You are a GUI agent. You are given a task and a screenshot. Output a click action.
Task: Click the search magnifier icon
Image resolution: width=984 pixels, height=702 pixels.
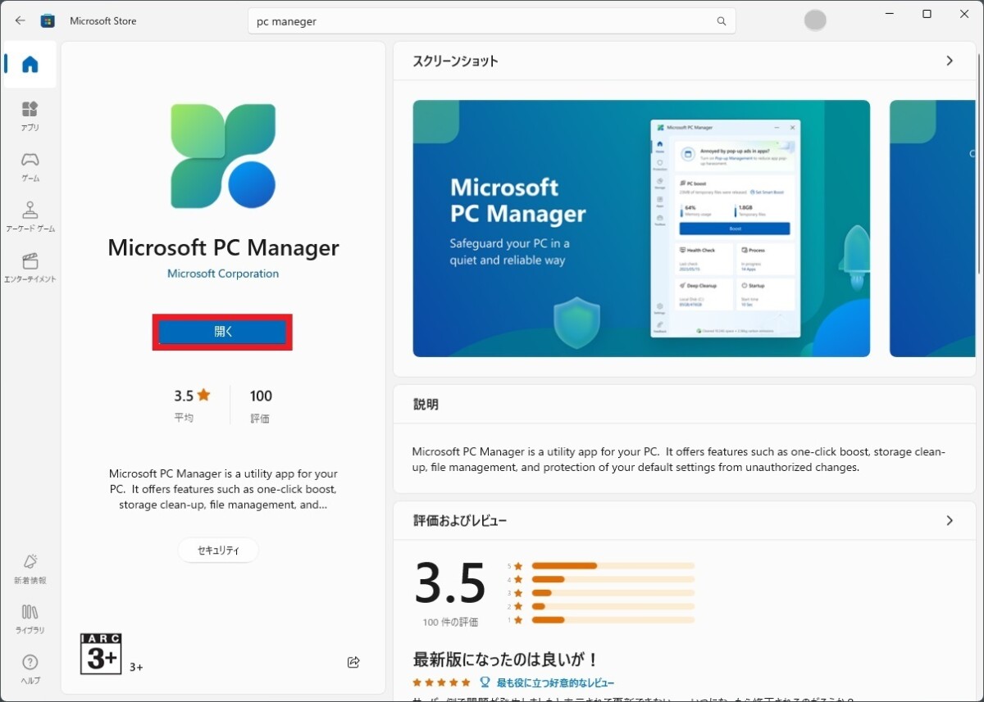pos(722,21)
